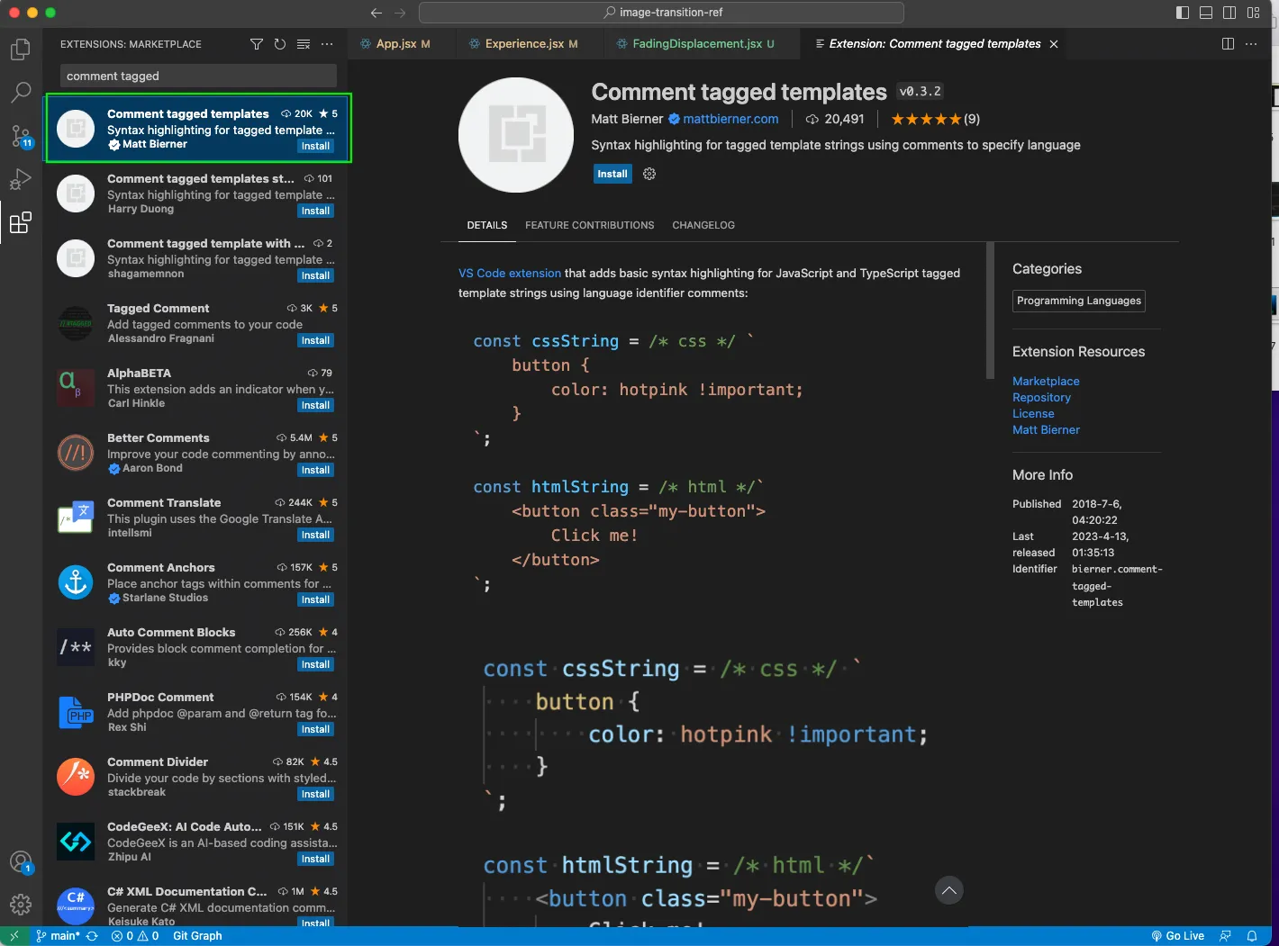
Task: Open the extension's large logo image
Action: 516,135
